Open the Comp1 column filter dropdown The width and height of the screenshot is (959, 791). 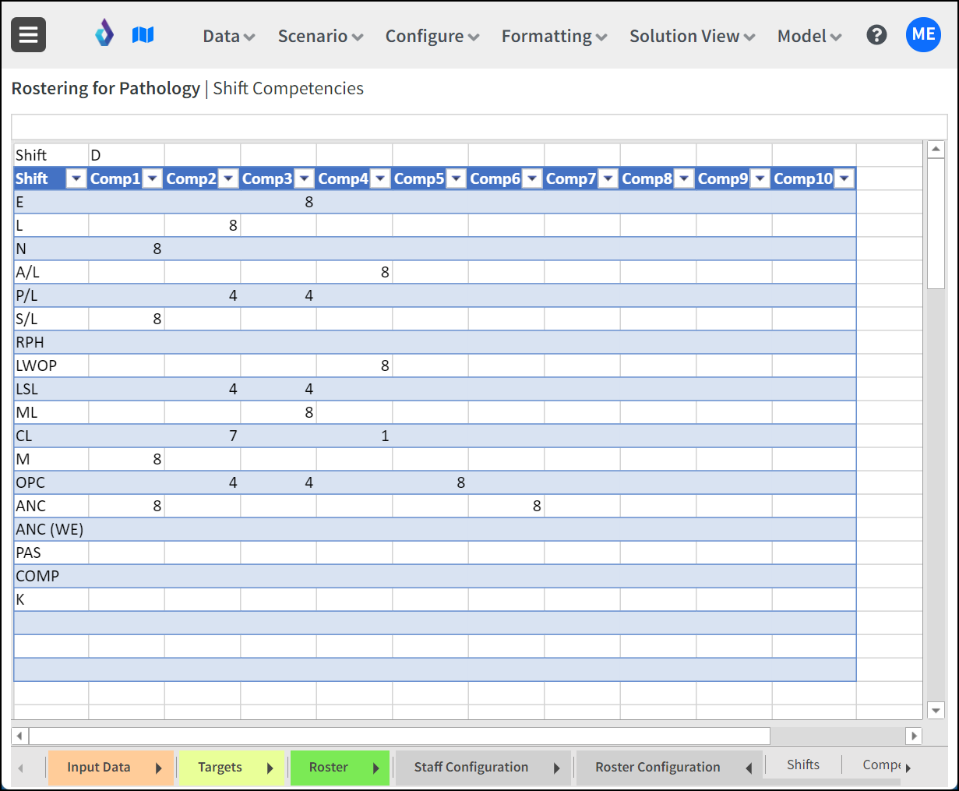[x=153, y=178]
